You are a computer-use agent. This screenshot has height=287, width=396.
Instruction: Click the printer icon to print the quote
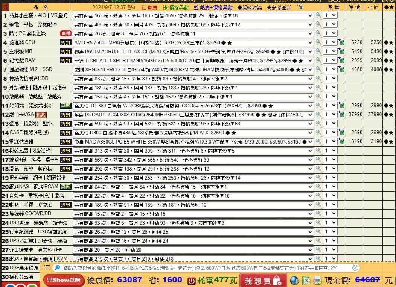click(317, 280)
